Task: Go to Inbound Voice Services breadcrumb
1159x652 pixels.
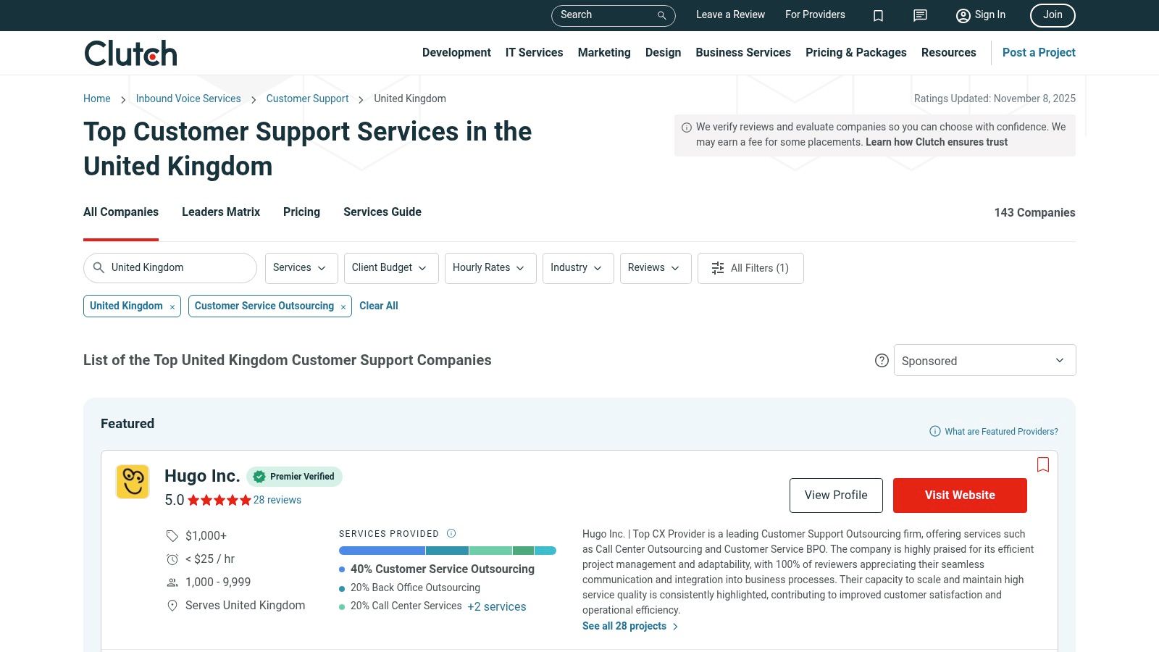Action: coord(188,99)
